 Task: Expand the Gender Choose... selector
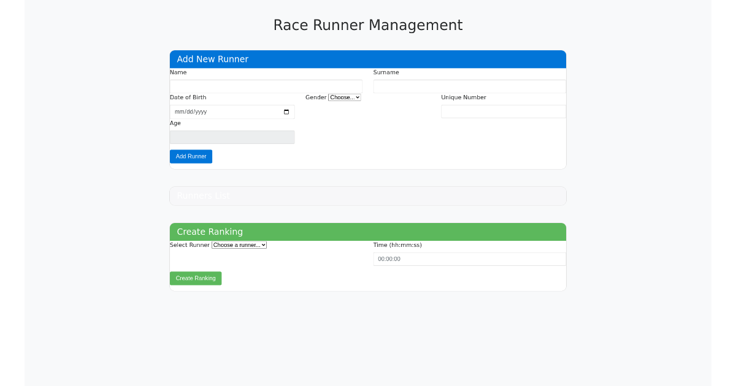click(x=345, y=97)
